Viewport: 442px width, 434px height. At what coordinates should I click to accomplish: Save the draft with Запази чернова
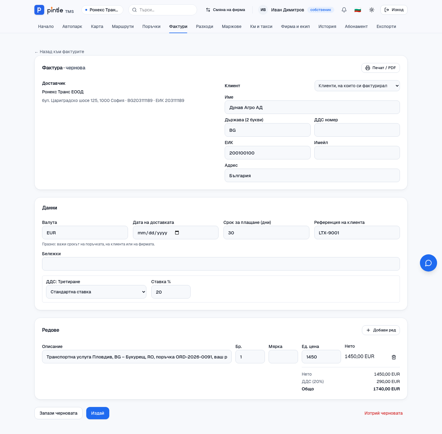pos(58,413)
